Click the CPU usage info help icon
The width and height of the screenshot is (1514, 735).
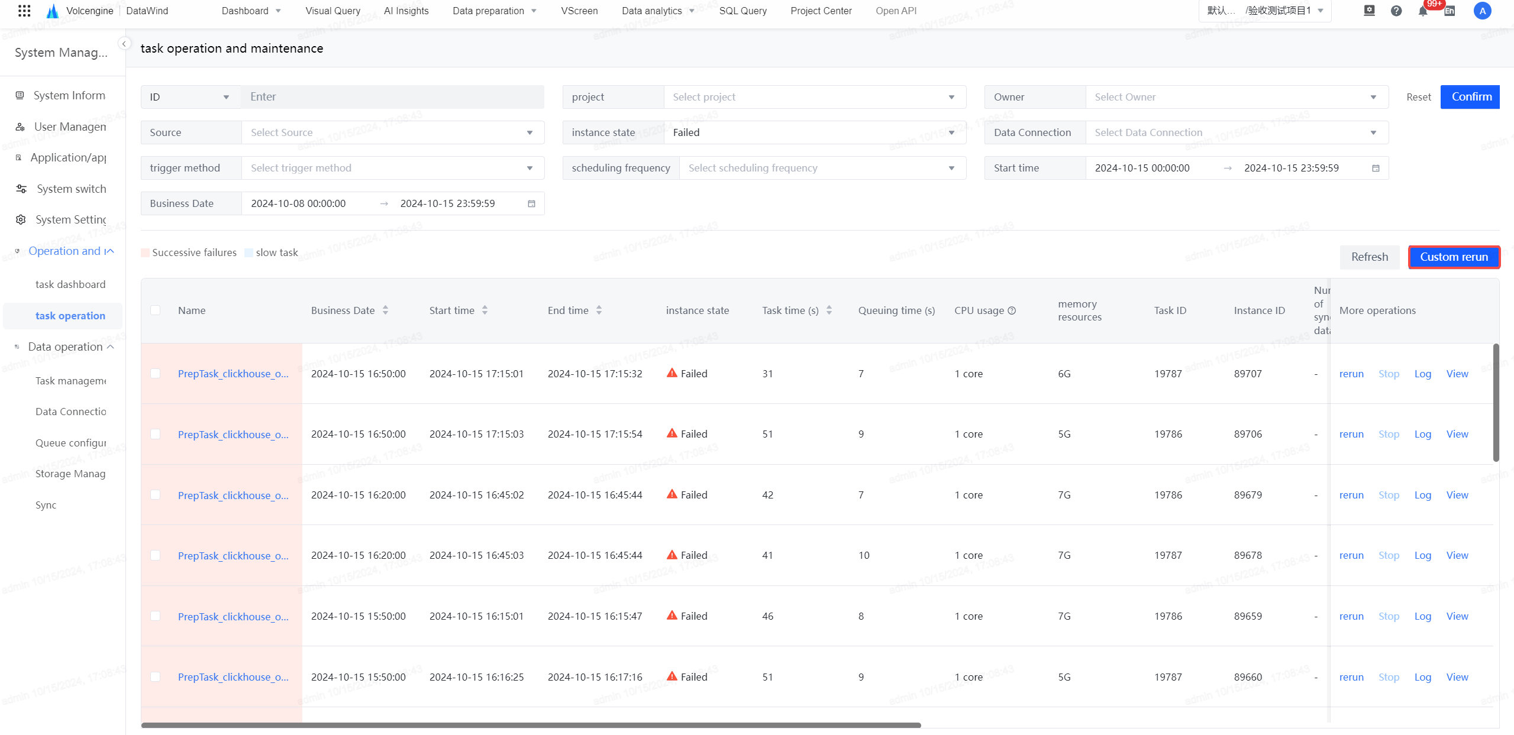point(1012,310)
